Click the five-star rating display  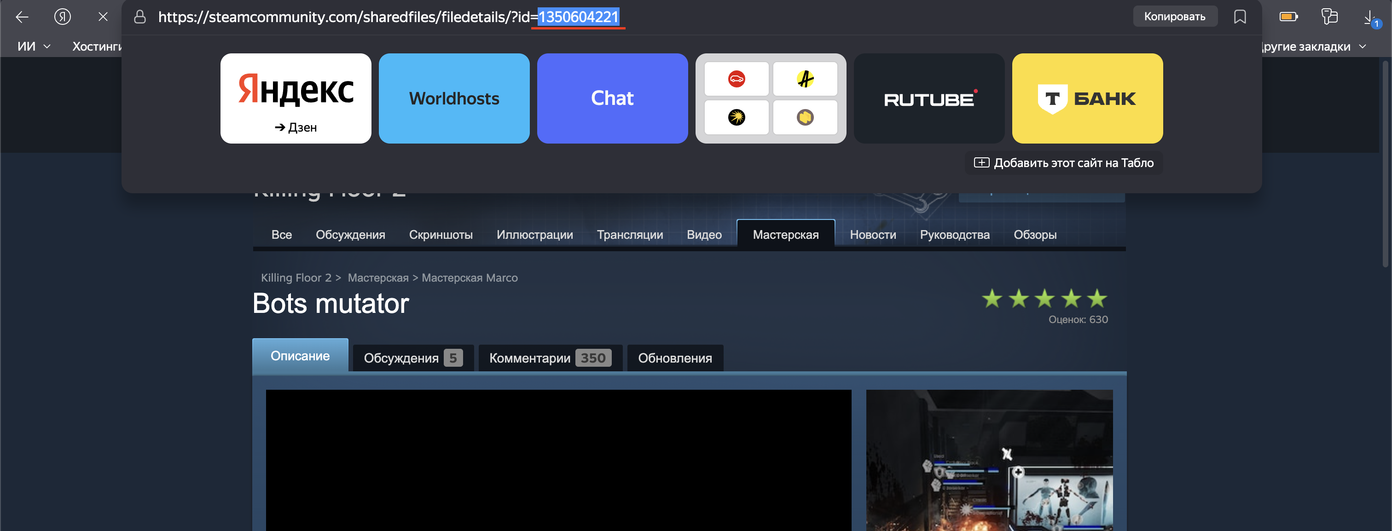pyautogui.click(x=1044, y=299)
